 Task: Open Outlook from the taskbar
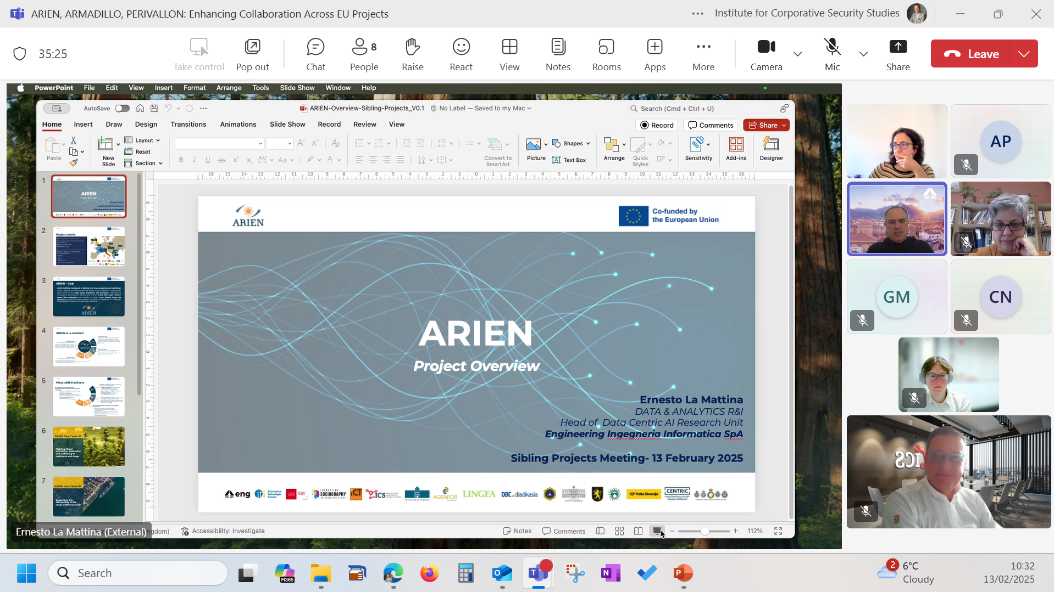(x=502, y=573)
